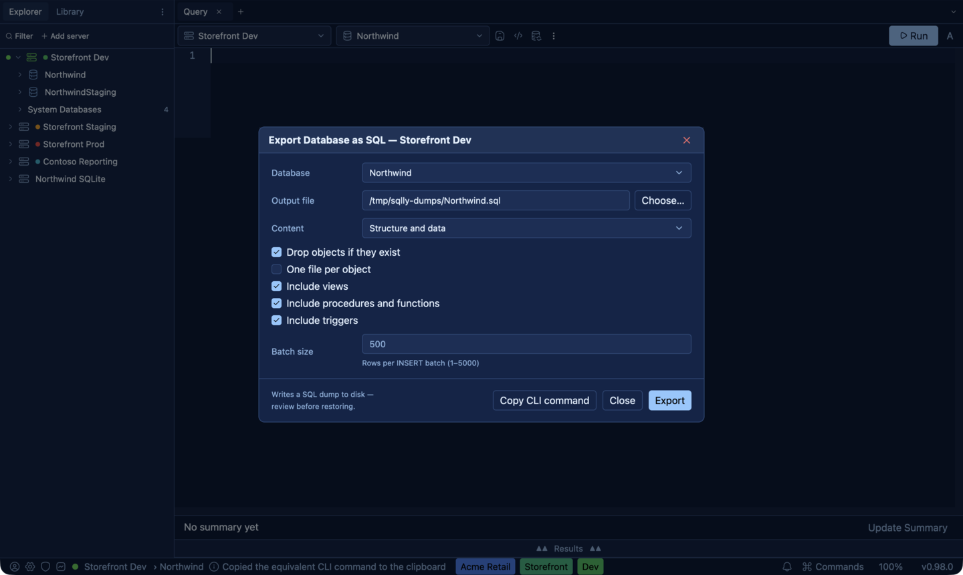
Task: Click the Filter field in the Explorer
Action: [19, 36]
